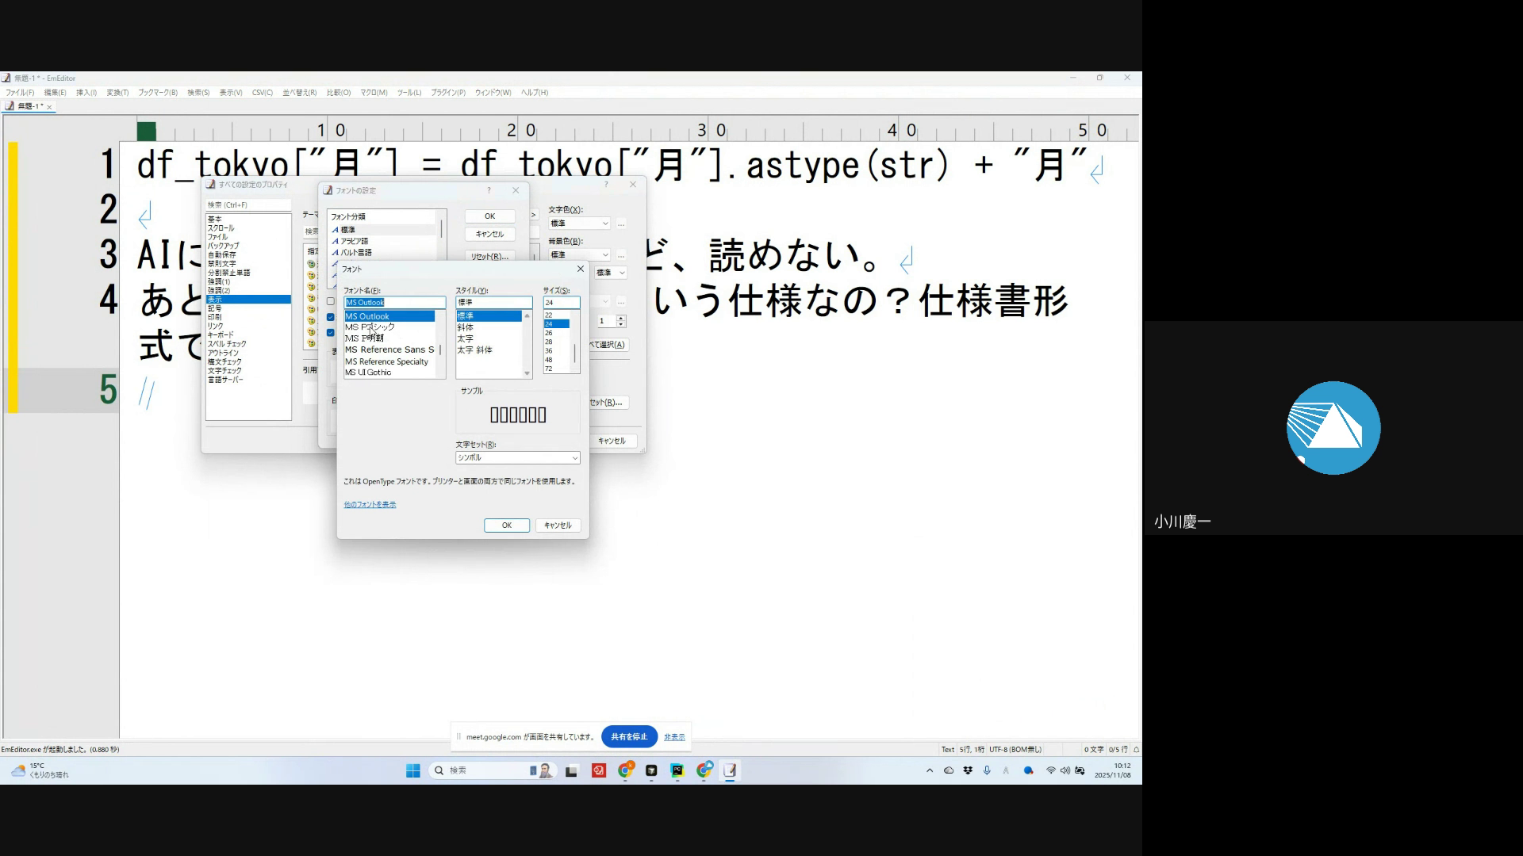Click the microphone icon in system tray
Screen dimensions: 1523x856
coord(987,770)
